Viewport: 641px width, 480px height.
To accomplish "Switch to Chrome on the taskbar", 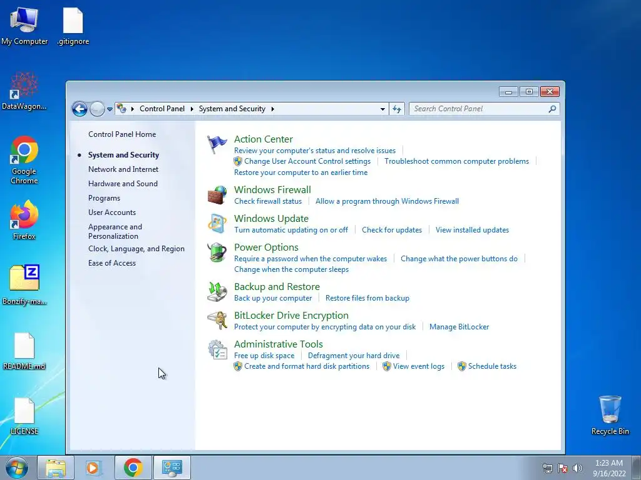I will 133,467.
